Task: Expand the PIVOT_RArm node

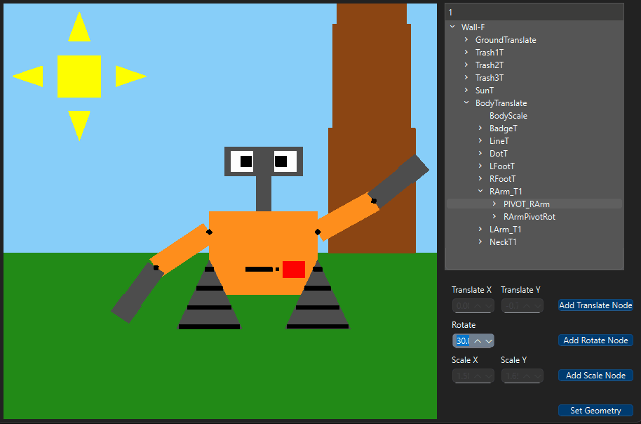Action: 494,204
